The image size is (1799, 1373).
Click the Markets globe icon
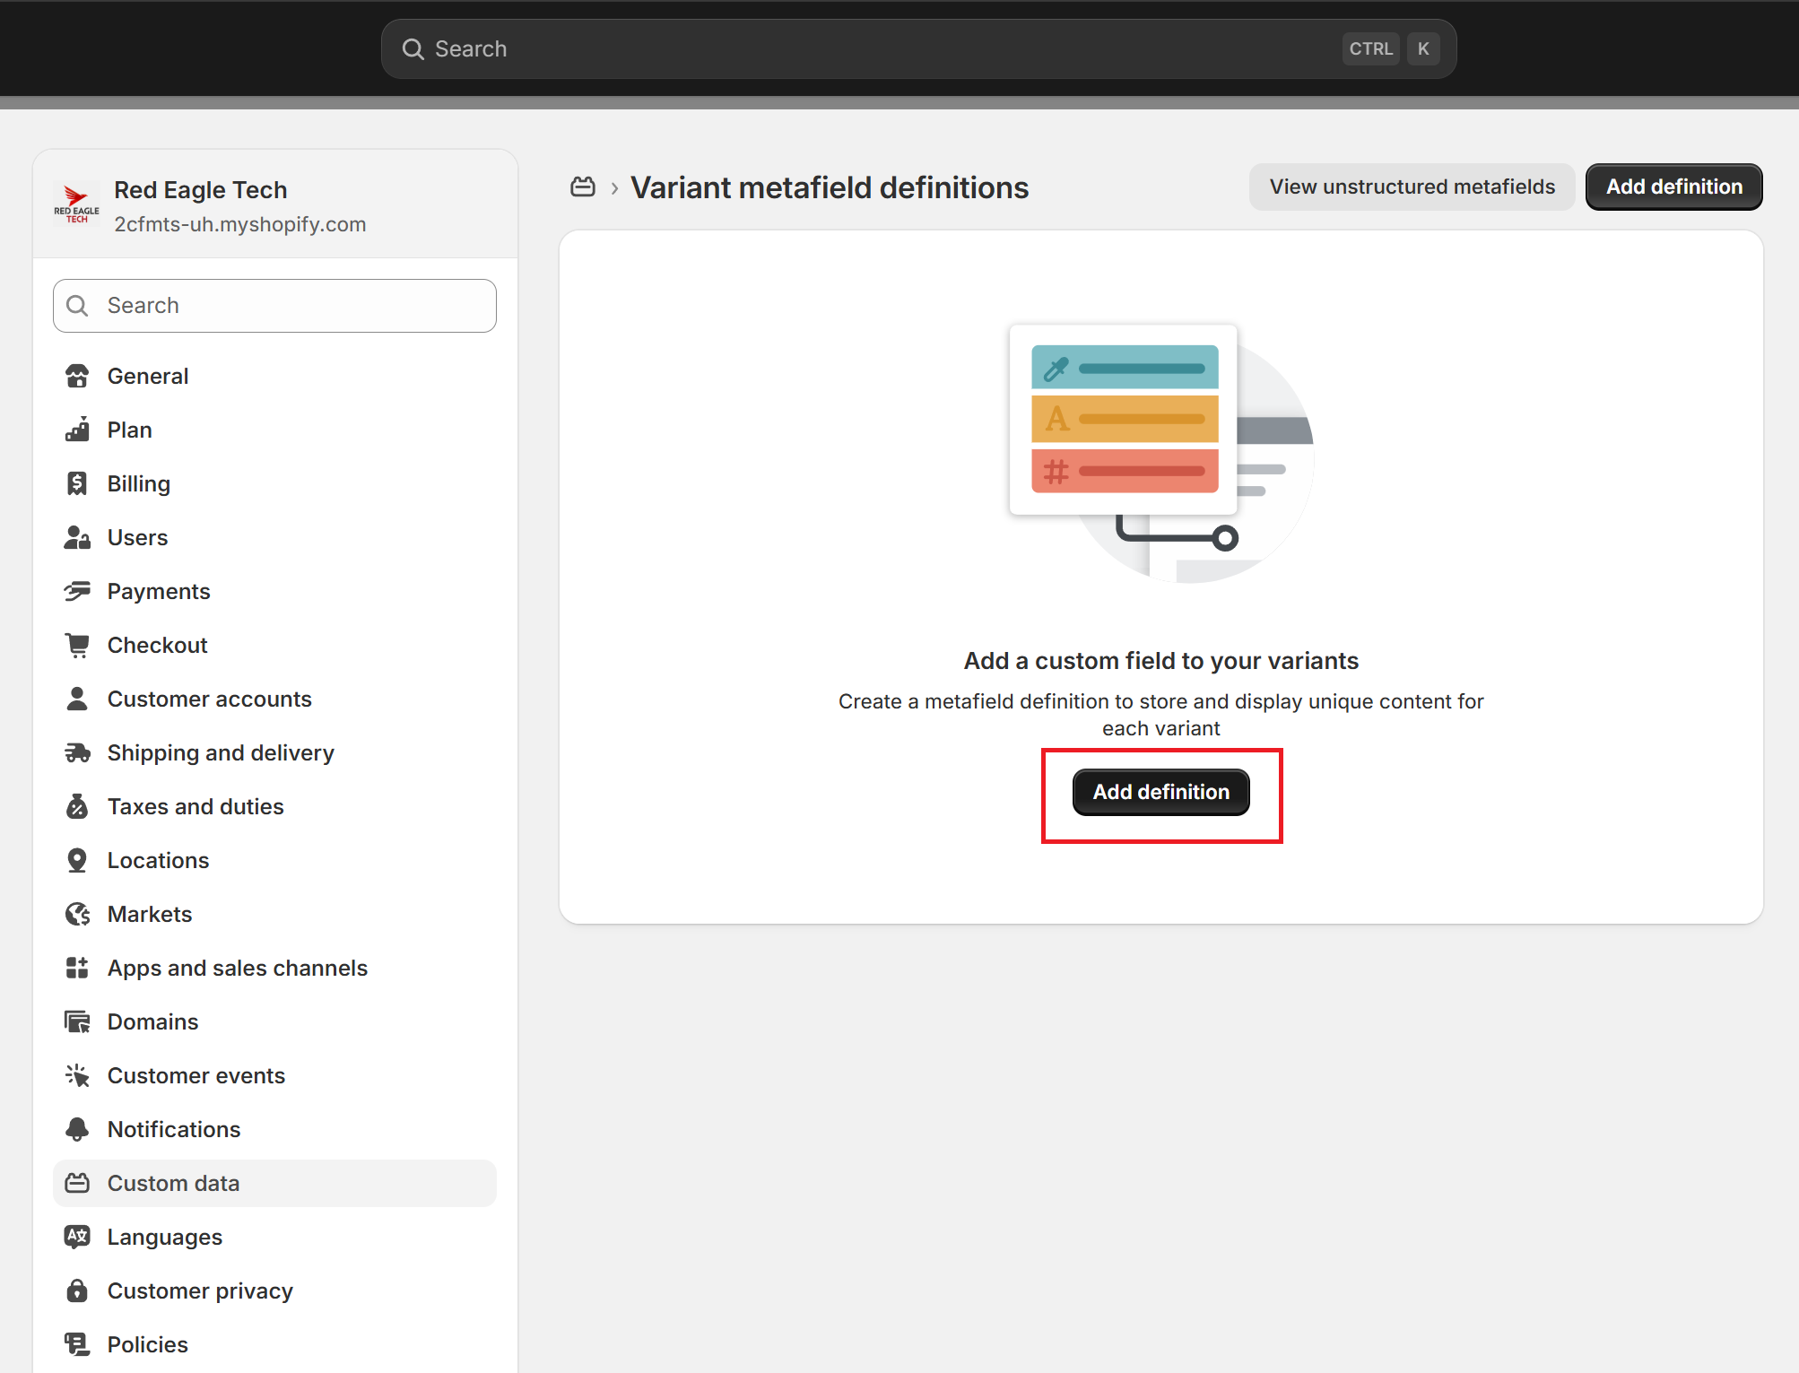(77, 915)
